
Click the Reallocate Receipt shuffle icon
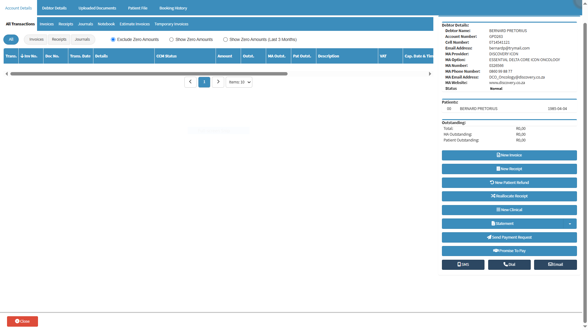493,196
